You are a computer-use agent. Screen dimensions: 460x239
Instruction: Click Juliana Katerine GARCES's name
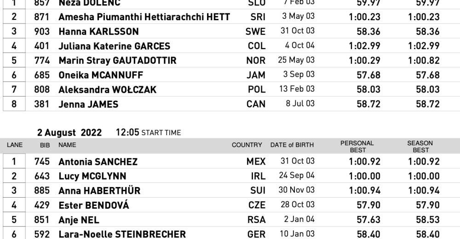[x=114, y=46]
